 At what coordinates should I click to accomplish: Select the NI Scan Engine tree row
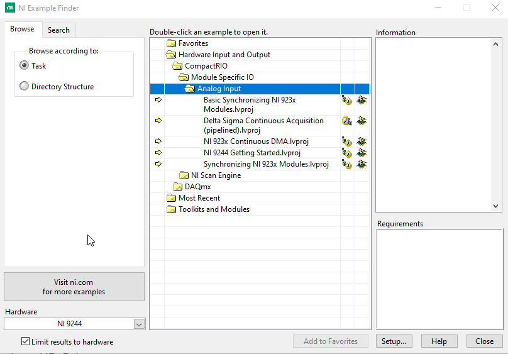click(260, 175)
